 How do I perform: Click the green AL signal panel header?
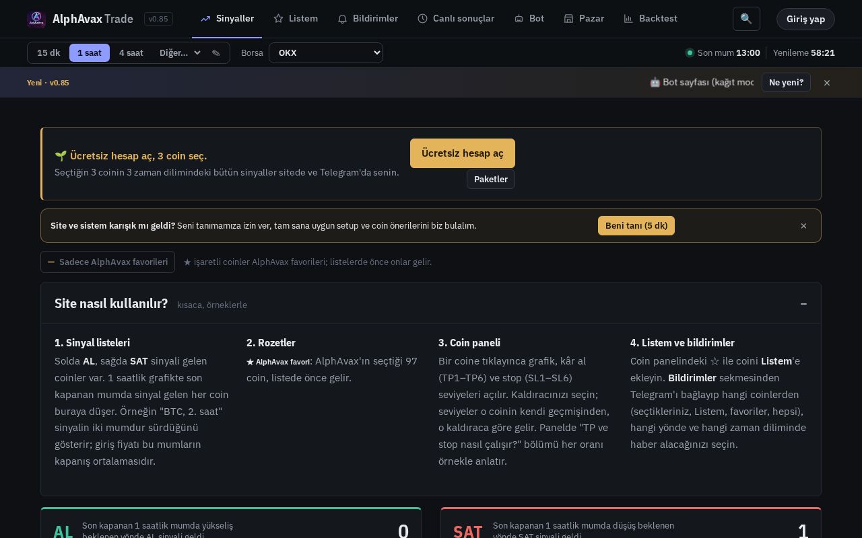231,523
